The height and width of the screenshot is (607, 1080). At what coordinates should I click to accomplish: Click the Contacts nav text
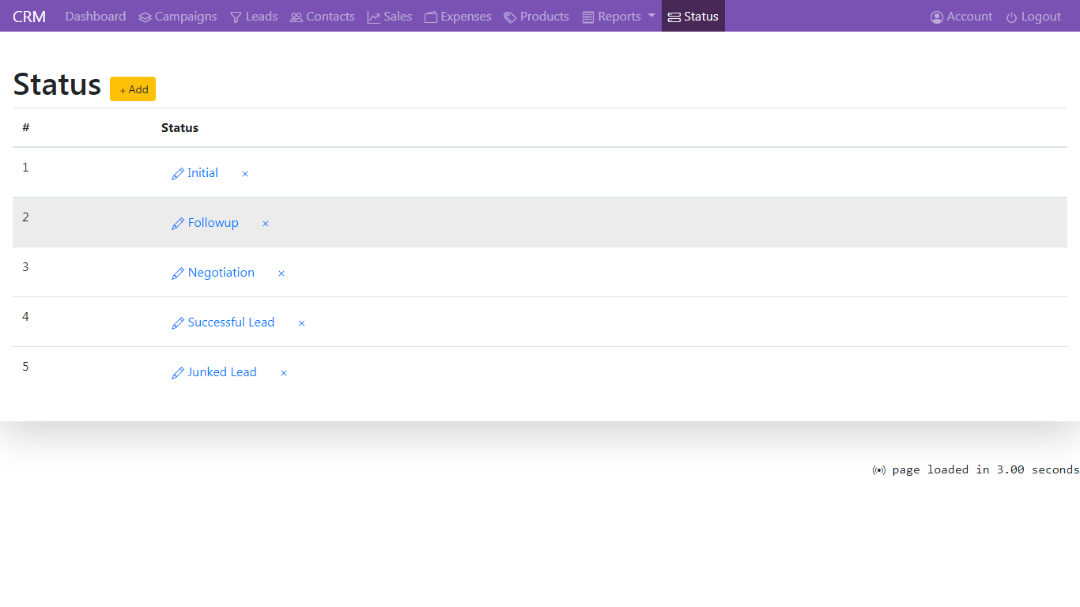coord(330,17)
